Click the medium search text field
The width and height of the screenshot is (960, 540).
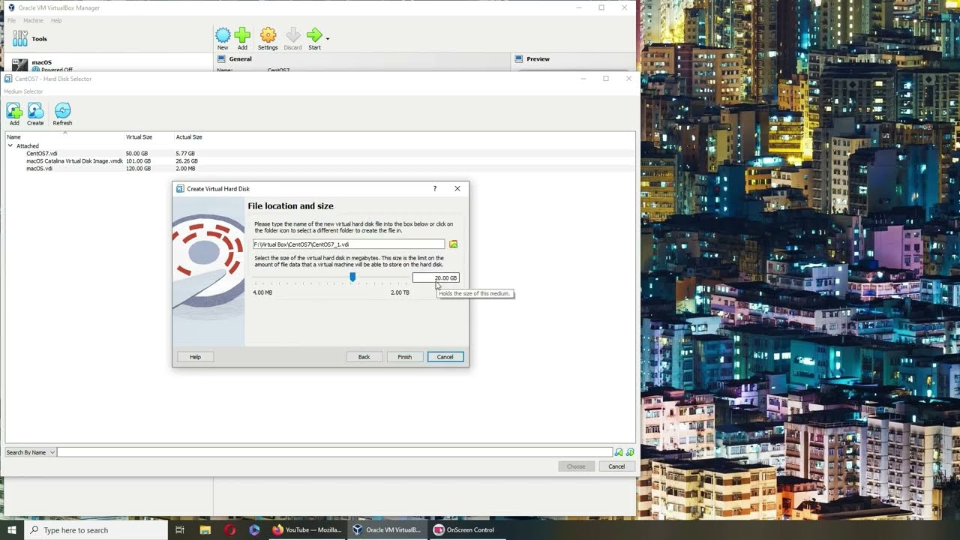pyautogui.click(x=335, y=452)
